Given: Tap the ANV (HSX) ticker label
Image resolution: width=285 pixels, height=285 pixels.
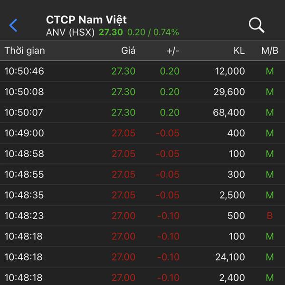Looking at the screenshot, I should point(70,32).
